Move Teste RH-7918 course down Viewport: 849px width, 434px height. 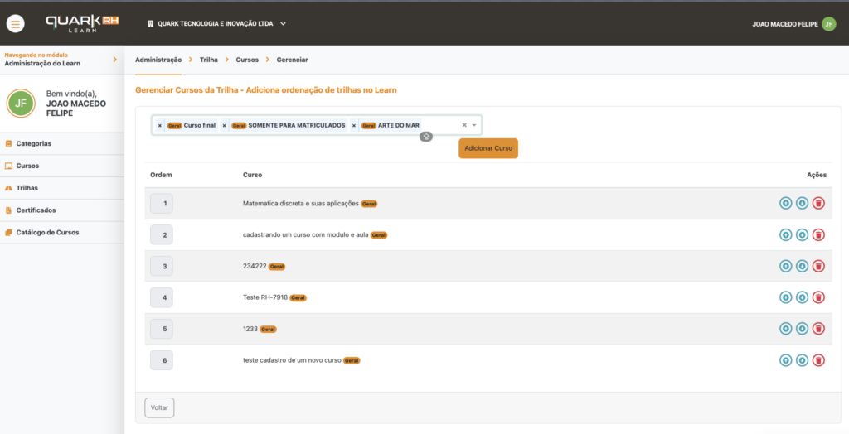tap(802, 297)
